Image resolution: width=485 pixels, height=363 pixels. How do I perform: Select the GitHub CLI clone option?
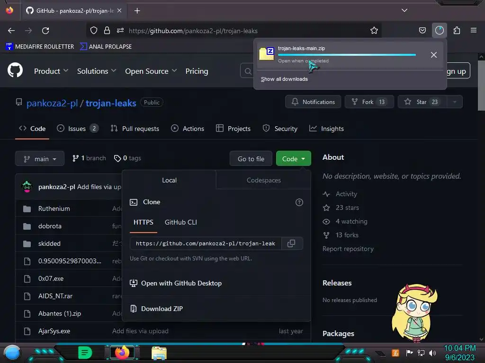180,222
